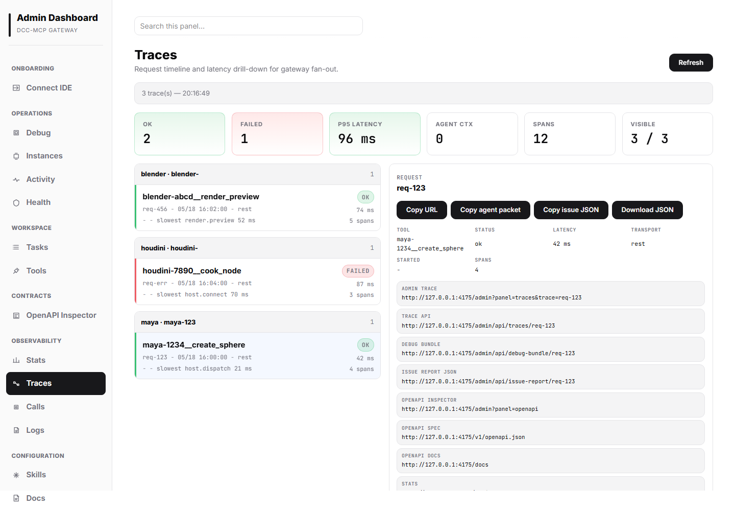Open the Tools panel label
The width and height of the screenshot is (735, 510).
click(36, 271)
